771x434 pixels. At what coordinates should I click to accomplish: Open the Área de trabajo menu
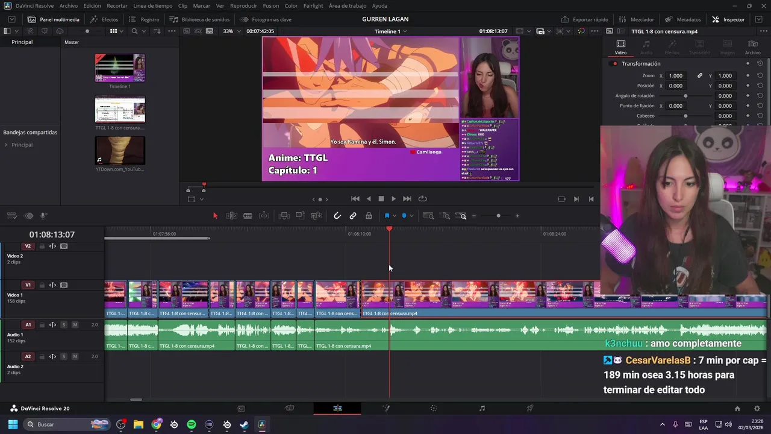click(x=348, y=5)
